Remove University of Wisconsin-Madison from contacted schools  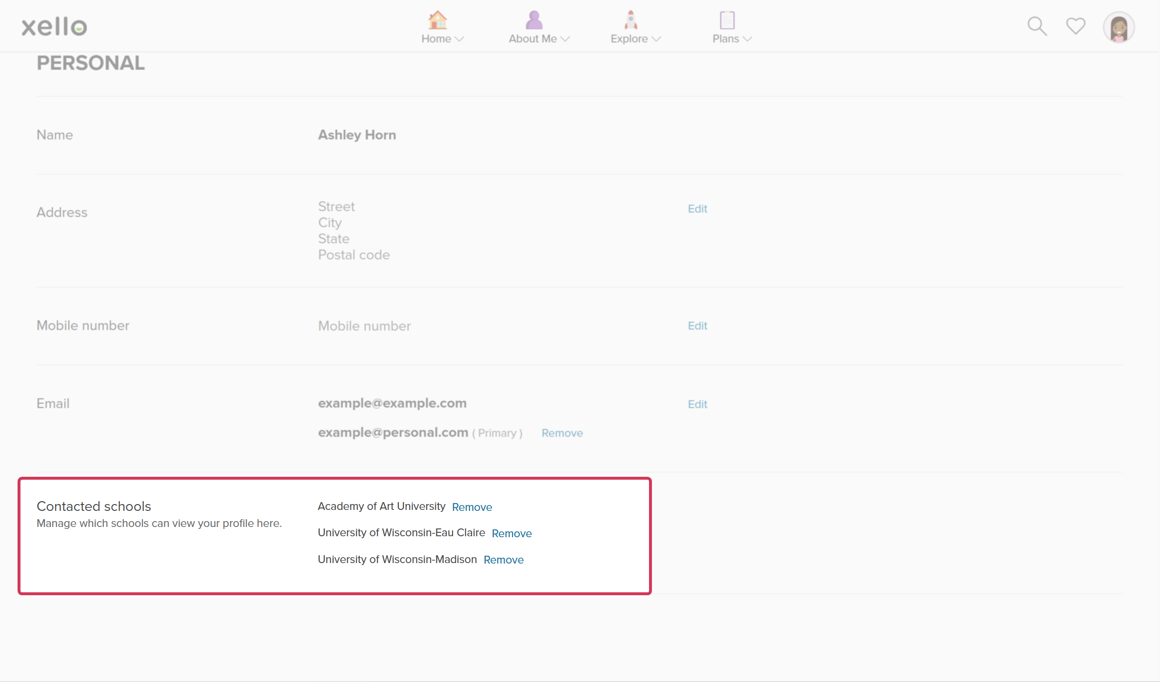coord(503,559)
